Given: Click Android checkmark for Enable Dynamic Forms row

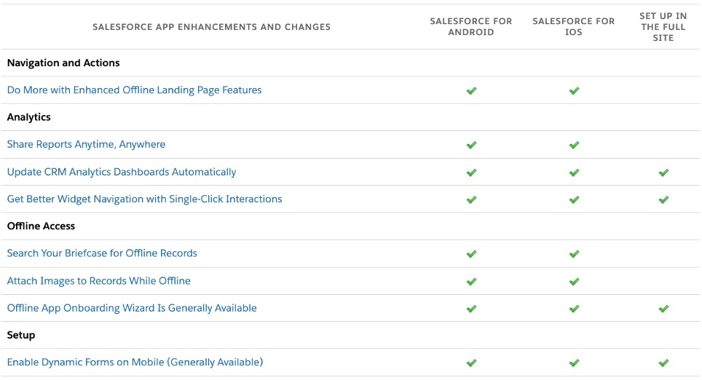Looking at the screenshot, I should click(x=471, y=363).
